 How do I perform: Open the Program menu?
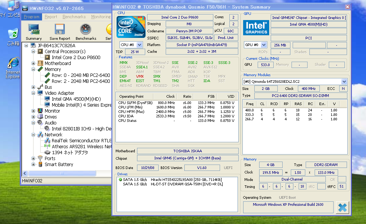click(32, 17)
